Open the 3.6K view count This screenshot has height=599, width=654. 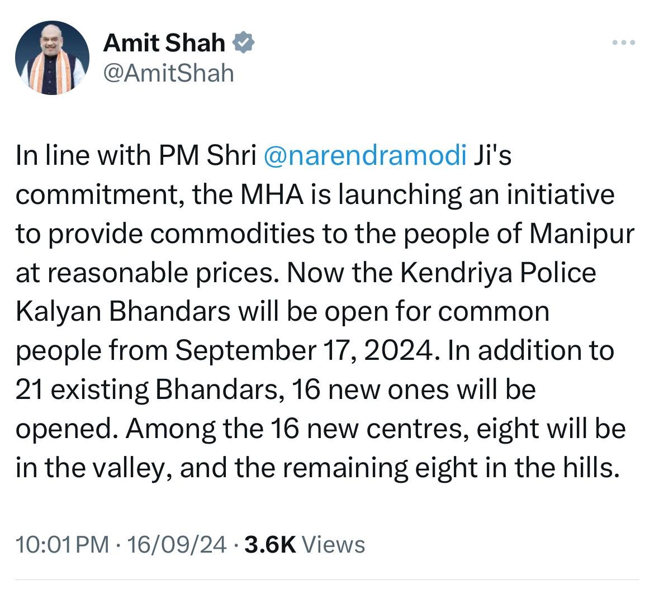click(x=271, y=544)
